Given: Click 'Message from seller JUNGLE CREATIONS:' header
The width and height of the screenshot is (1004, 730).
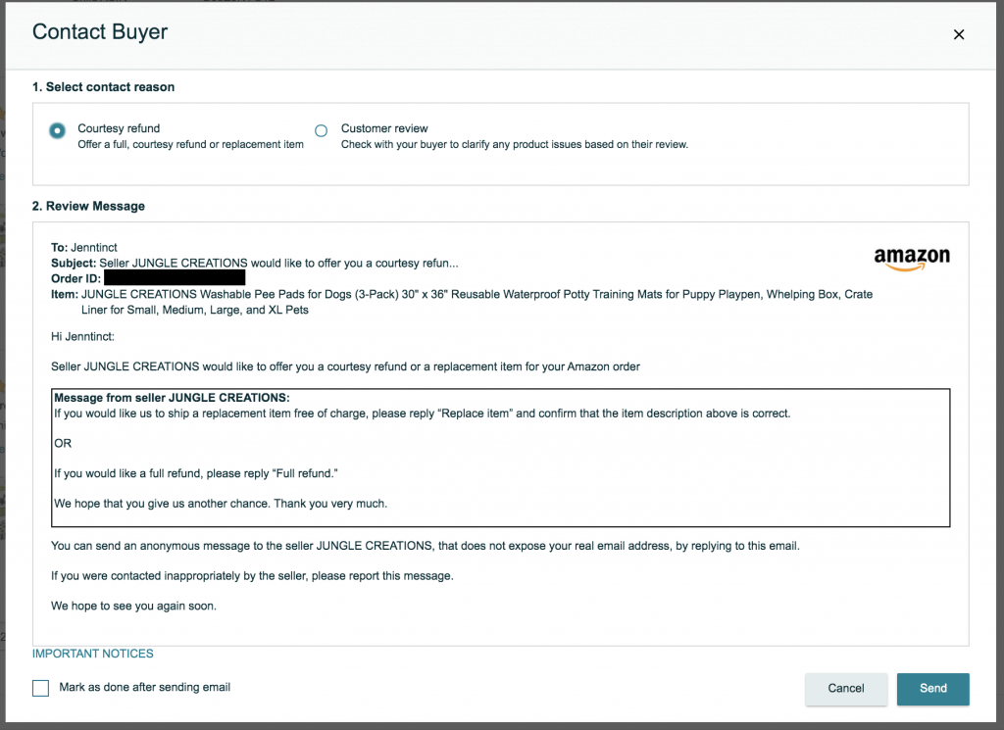Looking at the screenshot, I should (173, 397).
